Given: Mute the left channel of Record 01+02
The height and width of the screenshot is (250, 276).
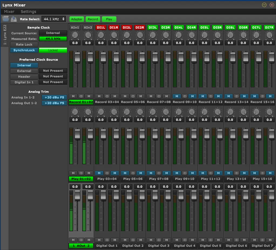Looking at the screenshot, I should click(x=73, y=96).
